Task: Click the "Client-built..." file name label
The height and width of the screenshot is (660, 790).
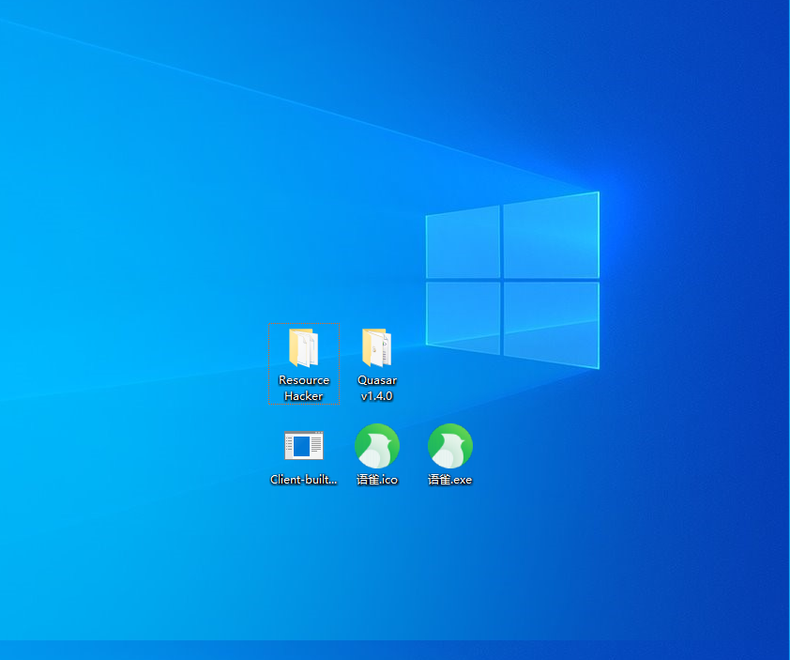Action: [303, 480]
